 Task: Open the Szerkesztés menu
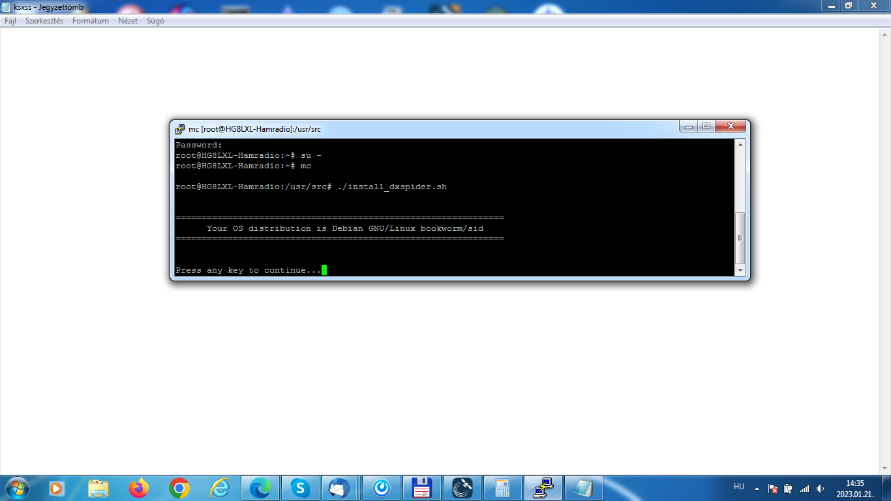coord(44,21)
